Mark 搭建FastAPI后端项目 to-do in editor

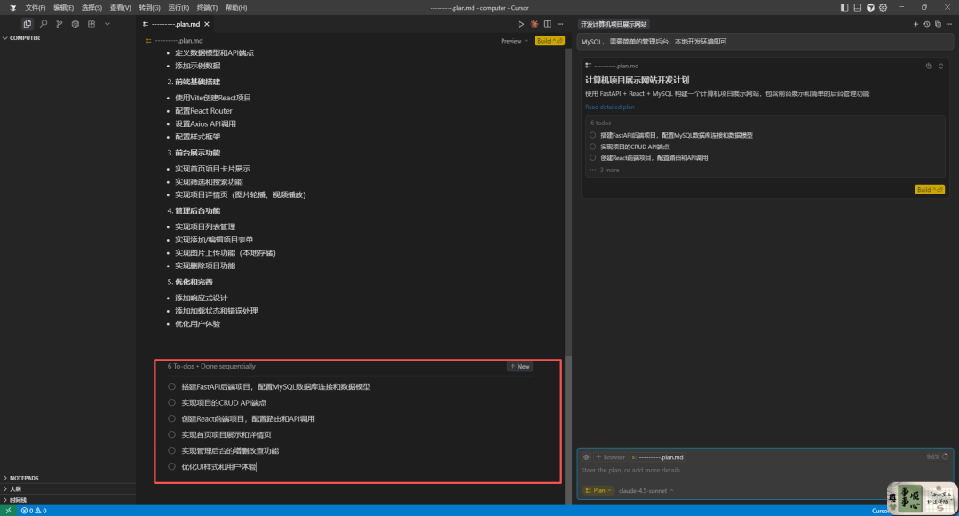[172, 386]
